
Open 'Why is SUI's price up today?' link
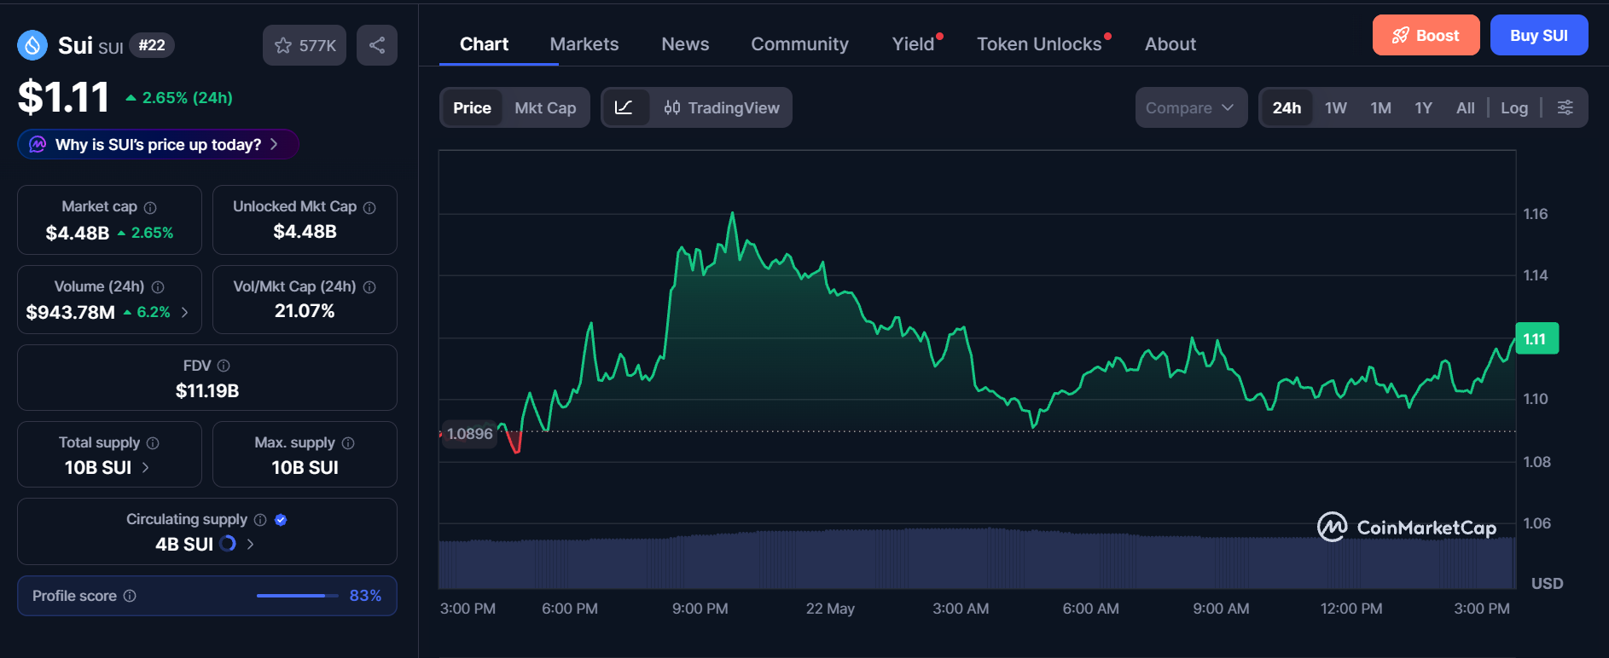(158, 144)
